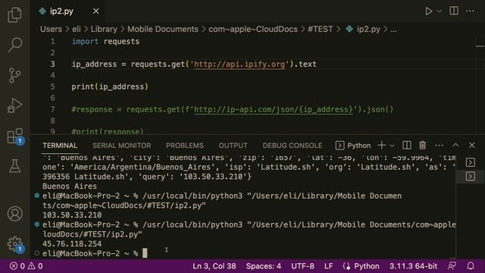Run the Python file with play button
The image size is (485, 273).
click(428, 11)
